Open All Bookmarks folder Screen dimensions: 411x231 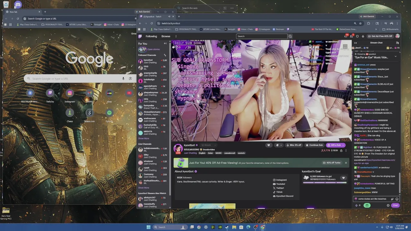coord(391,29)
